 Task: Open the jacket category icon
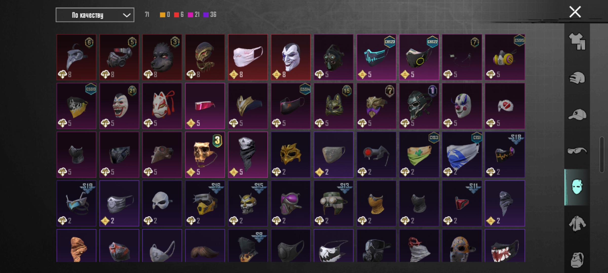coord(577,223)
